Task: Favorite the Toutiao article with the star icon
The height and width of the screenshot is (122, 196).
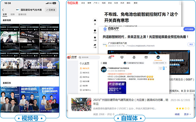Action: tap(95, 37)
